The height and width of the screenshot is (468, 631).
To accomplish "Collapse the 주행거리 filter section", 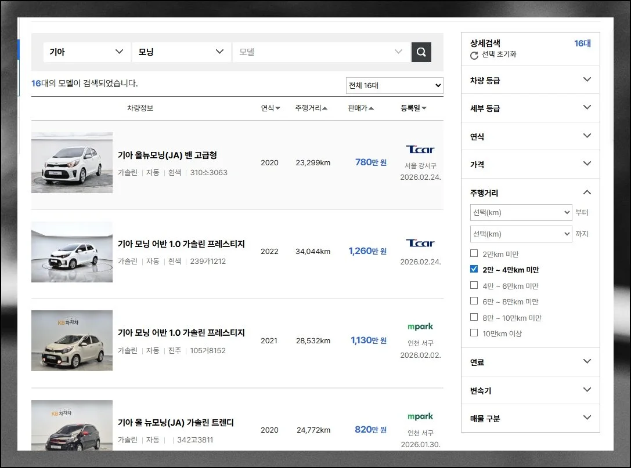I will click(587, 193).
